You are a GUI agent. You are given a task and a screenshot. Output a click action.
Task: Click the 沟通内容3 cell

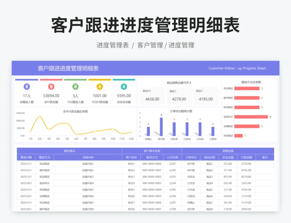(88, 177)
